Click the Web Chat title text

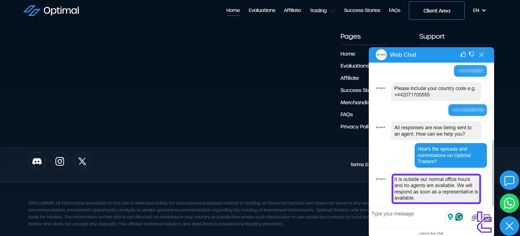[x=403, y=55]
